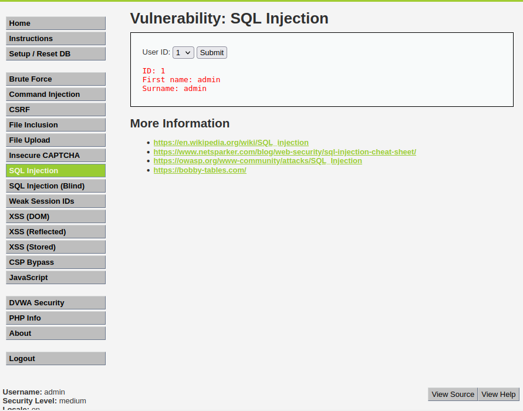Open the CSP Bypass section
The height and width of the screenshot is (411, 523).
[x=55, y=262]
